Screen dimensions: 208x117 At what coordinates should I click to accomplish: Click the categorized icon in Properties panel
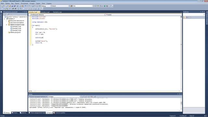(x=184, y=17)
